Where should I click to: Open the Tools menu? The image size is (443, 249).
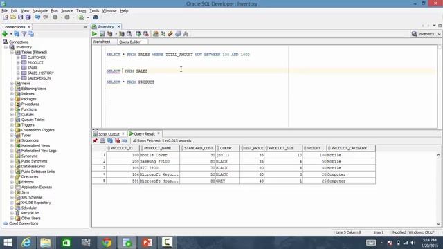click(x=94, y=11)
